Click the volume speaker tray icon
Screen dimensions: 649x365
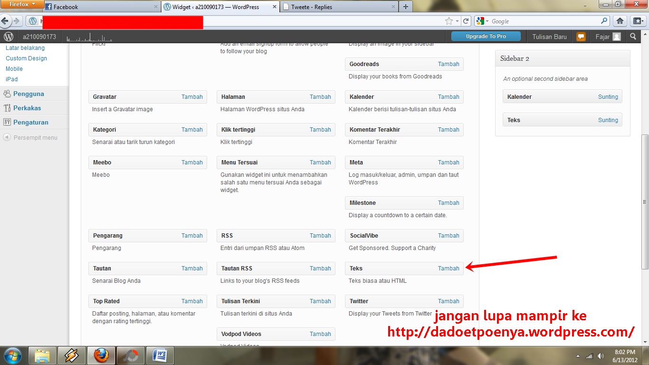pos(601,356)
